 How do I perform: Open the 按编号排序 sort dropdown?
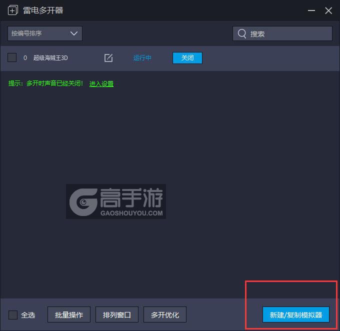pyautogui.click(x=45, y=33)
